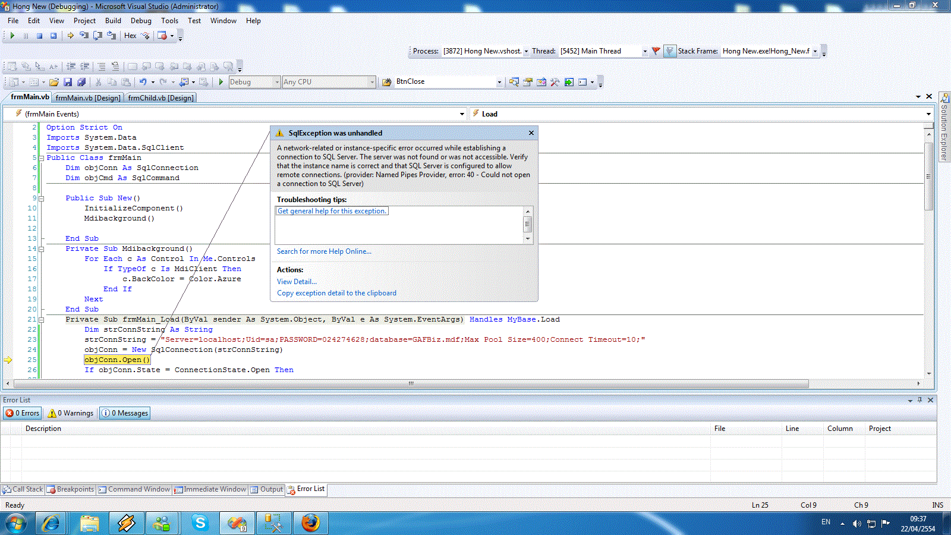Open the File menu

pos(13,21)
